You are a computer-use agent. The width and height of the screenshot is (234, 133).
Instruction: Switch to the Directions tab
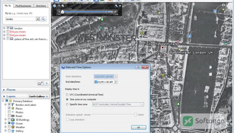coord(41,6)
